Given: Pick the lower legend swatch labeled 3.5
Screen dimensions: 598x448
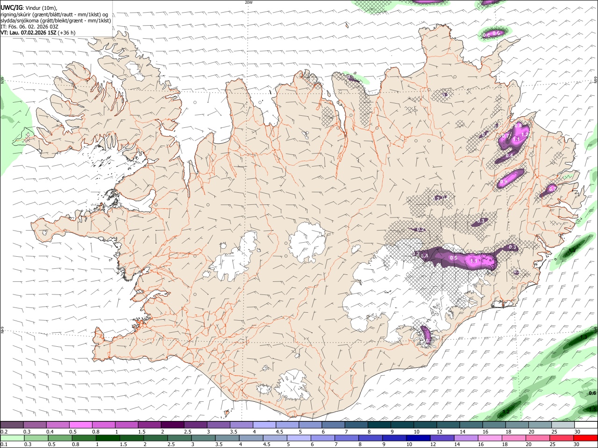Looking at the screenshot, I should pyautogui.click(x=228, y=438).
